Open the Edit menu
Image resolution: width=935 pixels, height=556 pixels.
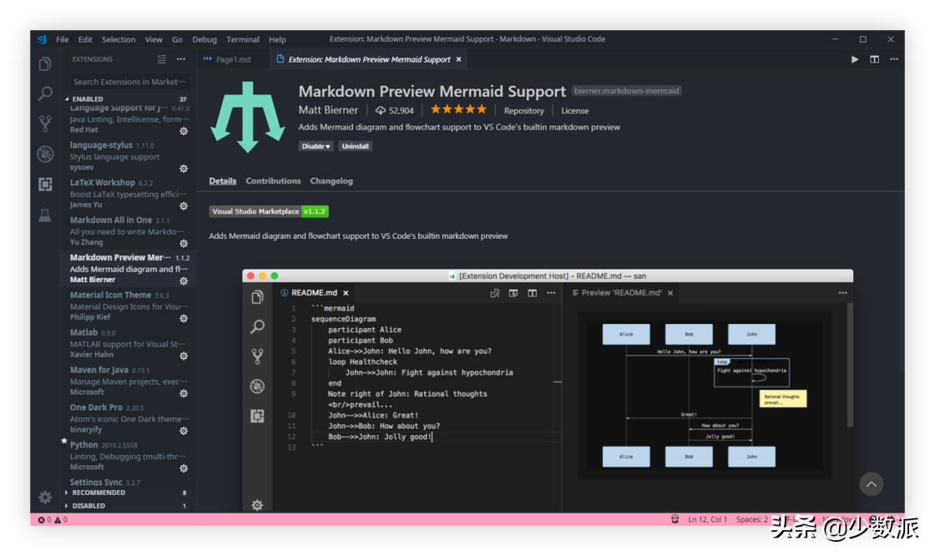coord(85,39)
